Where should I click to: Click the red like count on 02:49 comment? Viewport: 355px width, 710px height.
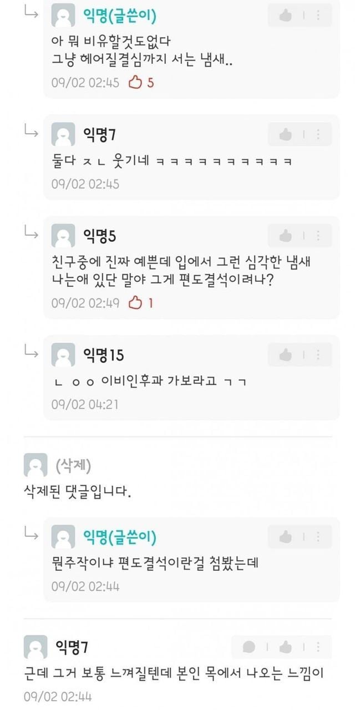141,303
